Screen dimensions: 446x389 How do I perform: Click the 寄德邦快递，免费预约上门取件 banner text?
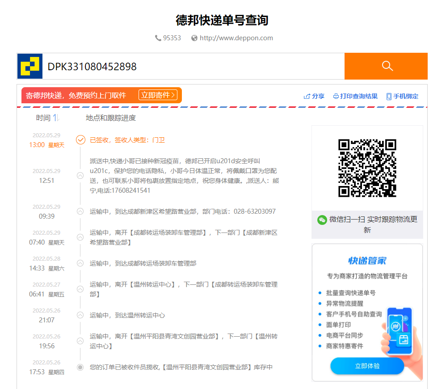coord(76,96)
